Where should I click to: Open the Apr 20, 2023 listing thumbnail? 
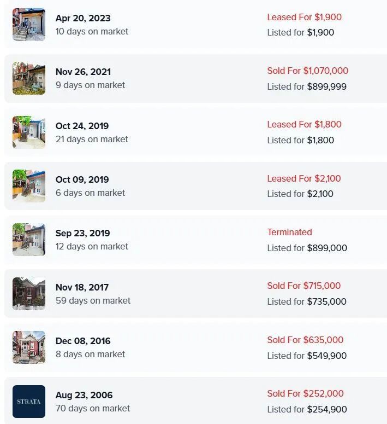[x=29, y=25]
